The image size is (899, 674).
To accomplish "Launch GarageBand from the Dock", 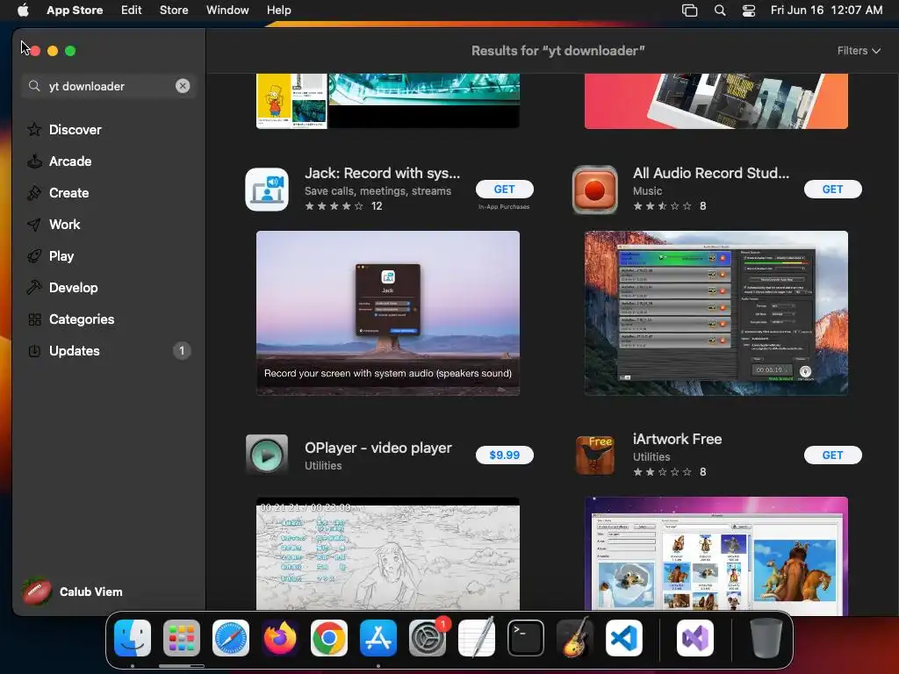I will point(574,638).
